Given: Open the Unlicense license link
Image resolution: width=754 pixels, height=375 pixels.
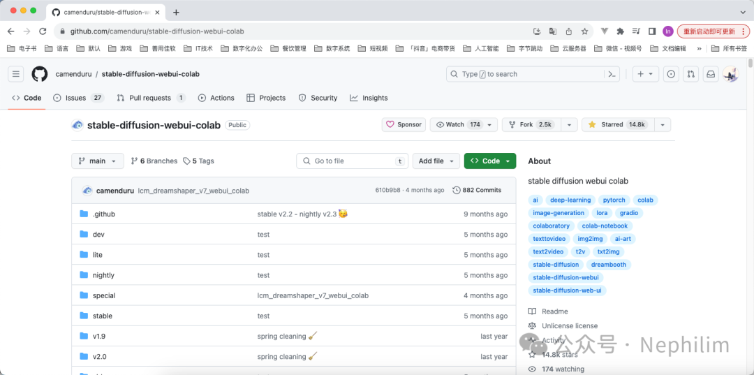Looking at the screenshot, I should (563, 326).
